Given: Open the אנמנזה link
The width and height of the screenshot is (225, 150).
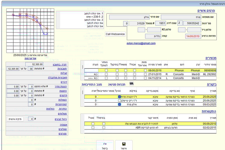Looking at the screenshot, I should (x=63, y=125).
